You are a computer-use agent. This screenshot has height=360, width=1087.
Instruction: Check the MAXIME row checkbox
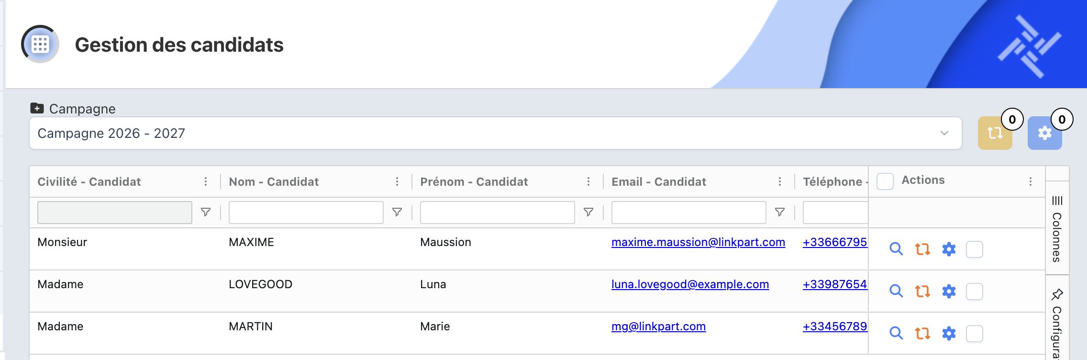(975, 249)
